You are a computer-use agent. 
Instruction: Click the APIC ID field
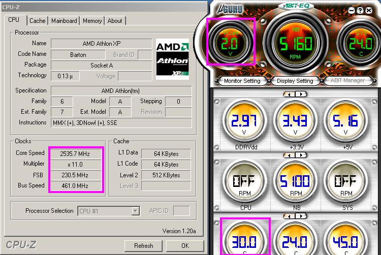pyautogui.click(x=181, y=211)
